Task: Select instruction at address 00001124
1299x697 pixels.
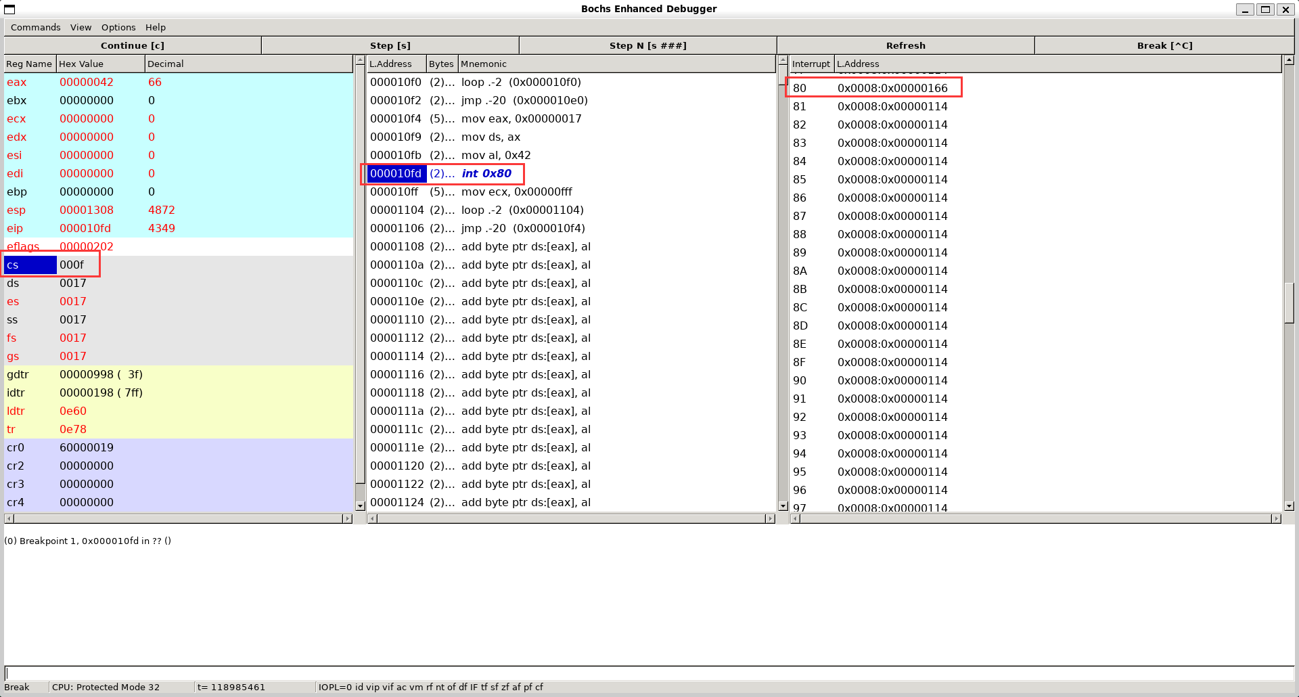Action: (571, 502)
